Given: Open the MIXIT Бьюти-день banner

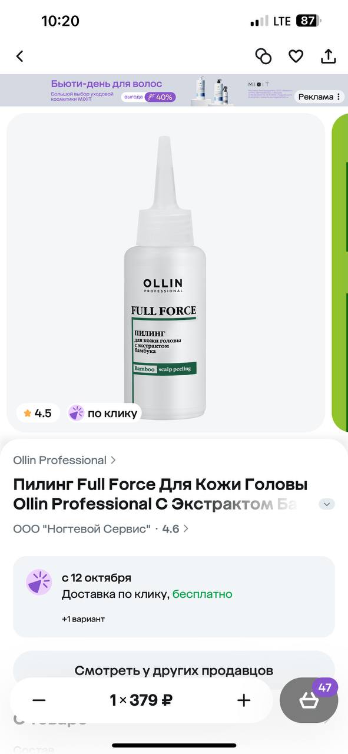Looking at the screenshot, I should pos(174,90).
